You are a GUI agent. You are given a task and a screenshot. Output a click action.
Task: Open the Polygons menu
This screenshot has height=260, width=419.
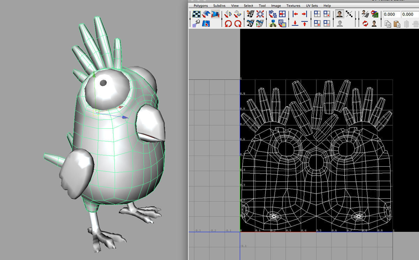pos(200,6)
